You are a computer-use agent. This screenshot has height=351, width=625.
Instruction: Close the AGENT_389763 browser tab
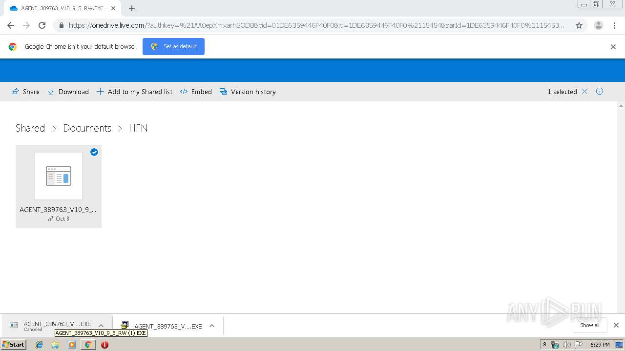pos(113,8)
